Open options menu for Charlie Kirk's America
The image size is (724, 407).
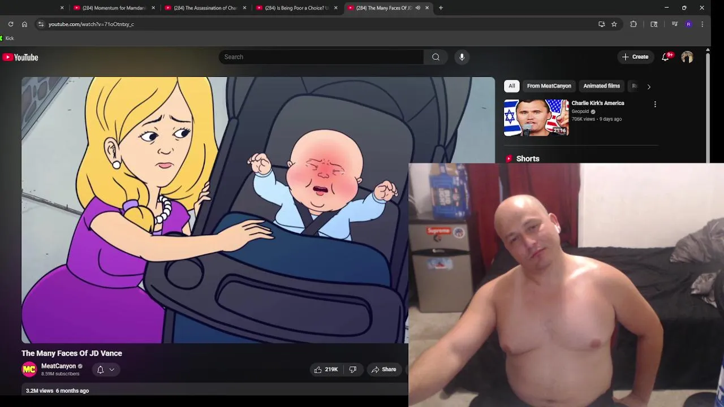tap(655, 105)
